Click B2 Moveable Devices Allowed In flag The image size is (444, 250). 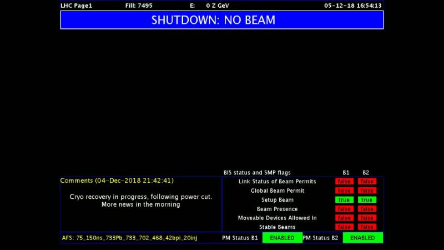[366, 218]
